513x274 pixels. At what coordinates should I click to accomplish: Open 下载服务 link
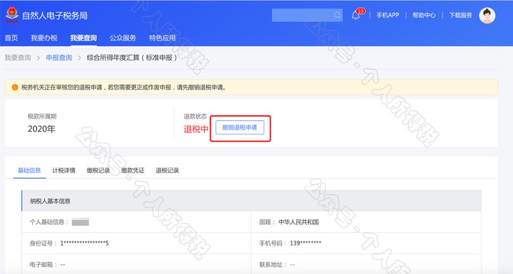[x=461, y=15]
